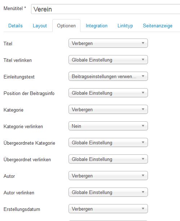Click the arrow on Kategorie verlinken dropdown
Screen dimensions: 180x221
(143, 126)
